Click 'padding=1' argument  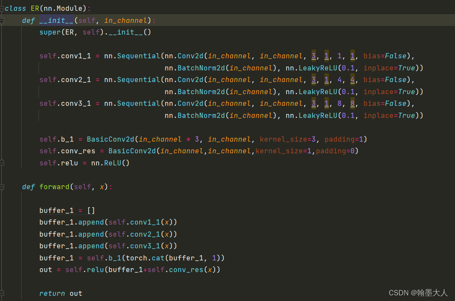tap(344, 139)
